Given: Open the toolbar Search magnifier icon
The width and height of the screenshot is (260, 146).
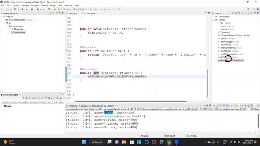Looking at the screenshot, I should coord(248,9).
